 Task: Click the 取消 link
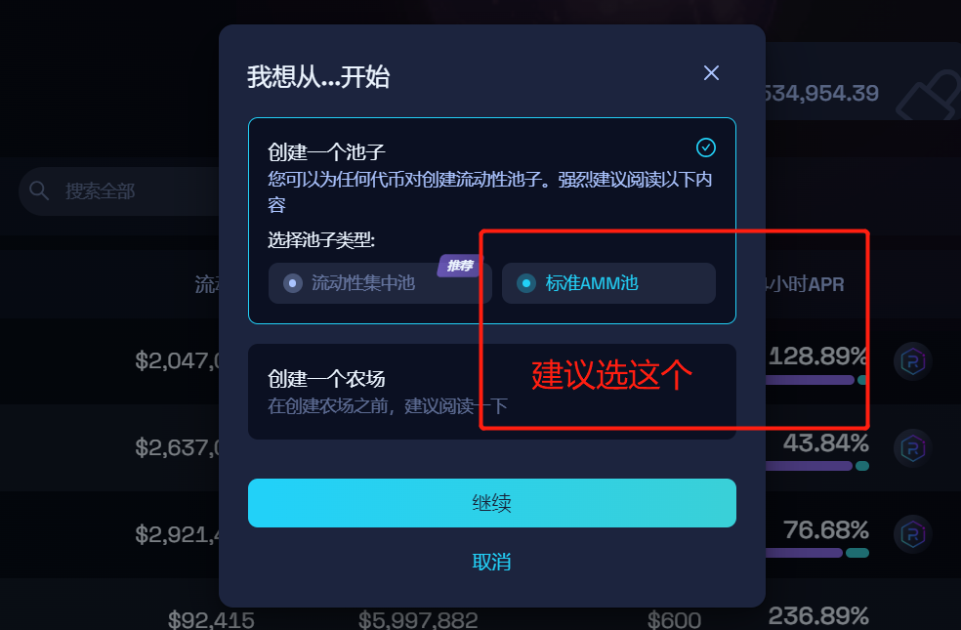tap(491, 562)
